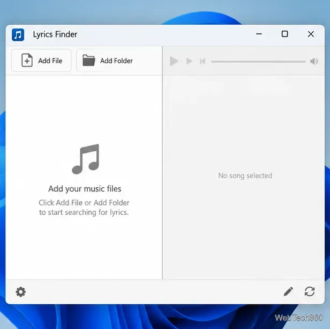This screenshot has height=329, width=330.
Task: Minimize the Lyrics Finder window
Action: 259,34
